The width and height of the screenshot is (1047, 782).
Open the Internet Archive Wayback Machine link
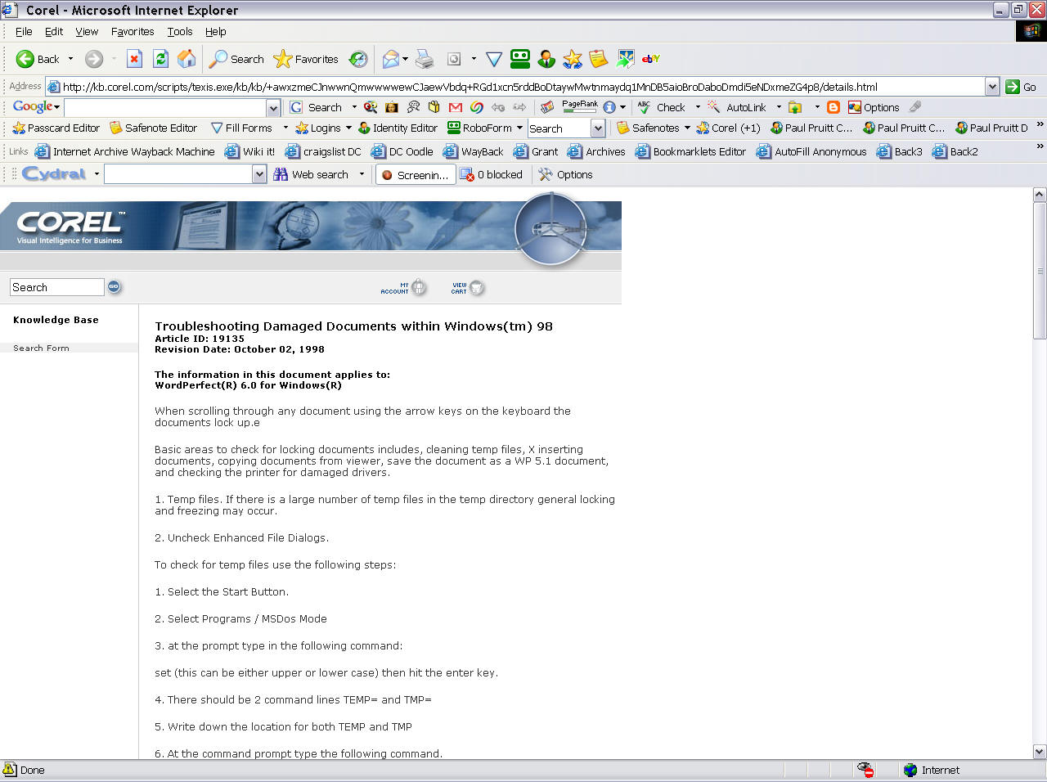point(125,151)
